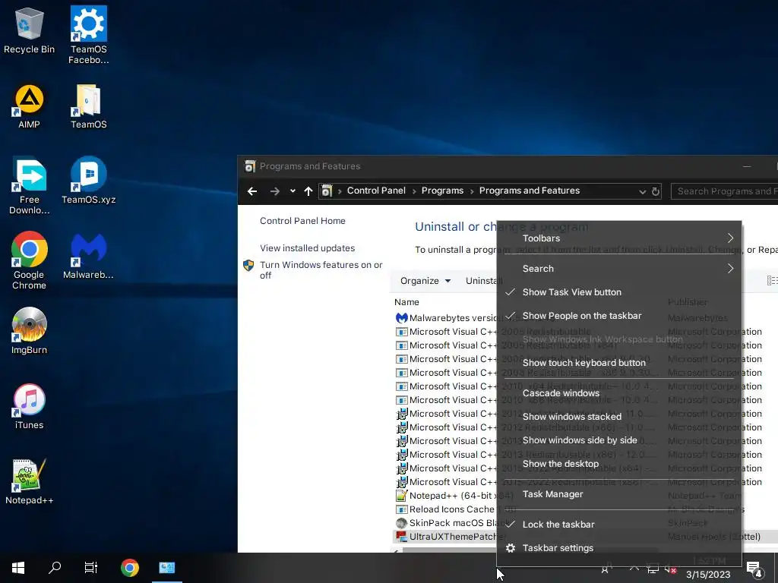This screenshot has height=583, width=778.
Task: Select the ImgBurn desktop icon
Action: [29, 331]
